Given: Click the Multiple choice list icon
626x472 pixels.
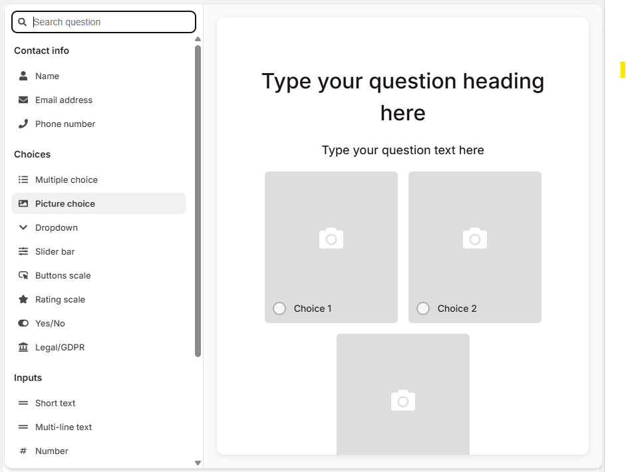Looking at the screenshot, I should 23,179.
